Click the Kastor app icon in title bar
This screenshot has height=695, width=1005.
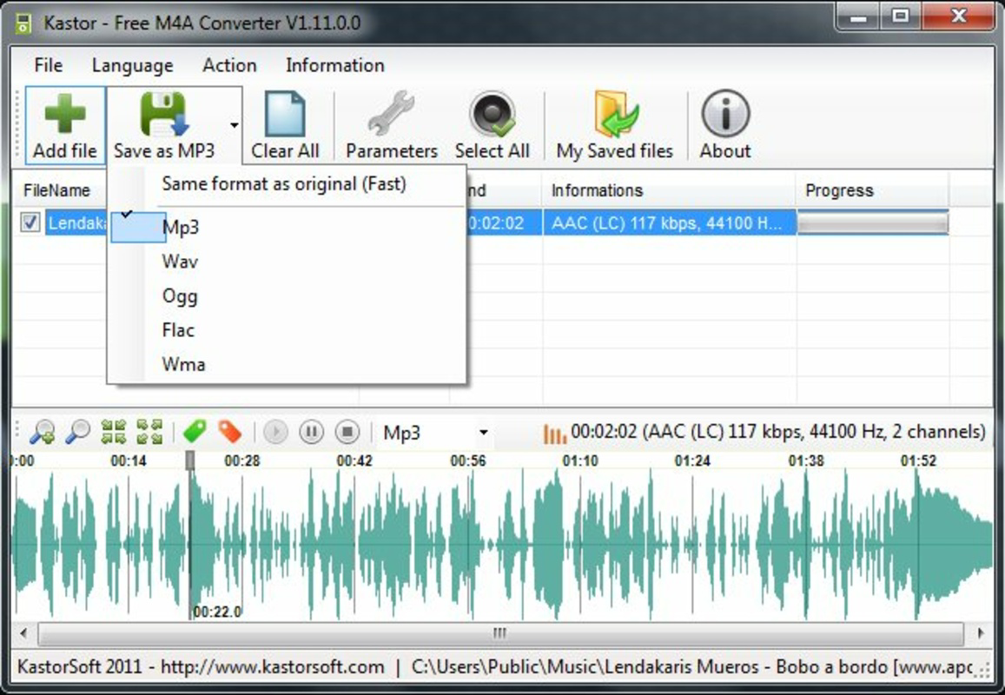(x=23, y=23)
